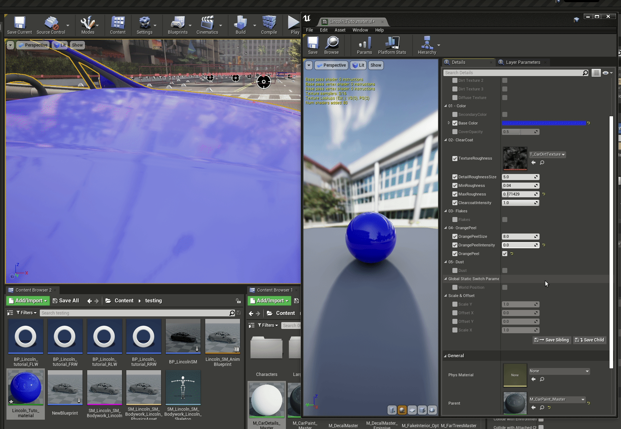Select cylinder preview mesh in material viewport
Viewport: 621px width, 429px height.
tap(392, 410)
